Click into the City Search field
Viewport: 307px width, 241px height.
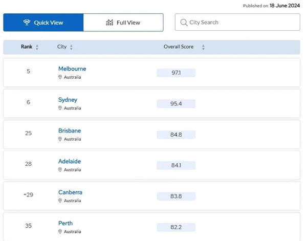click(x=240, y=23)
